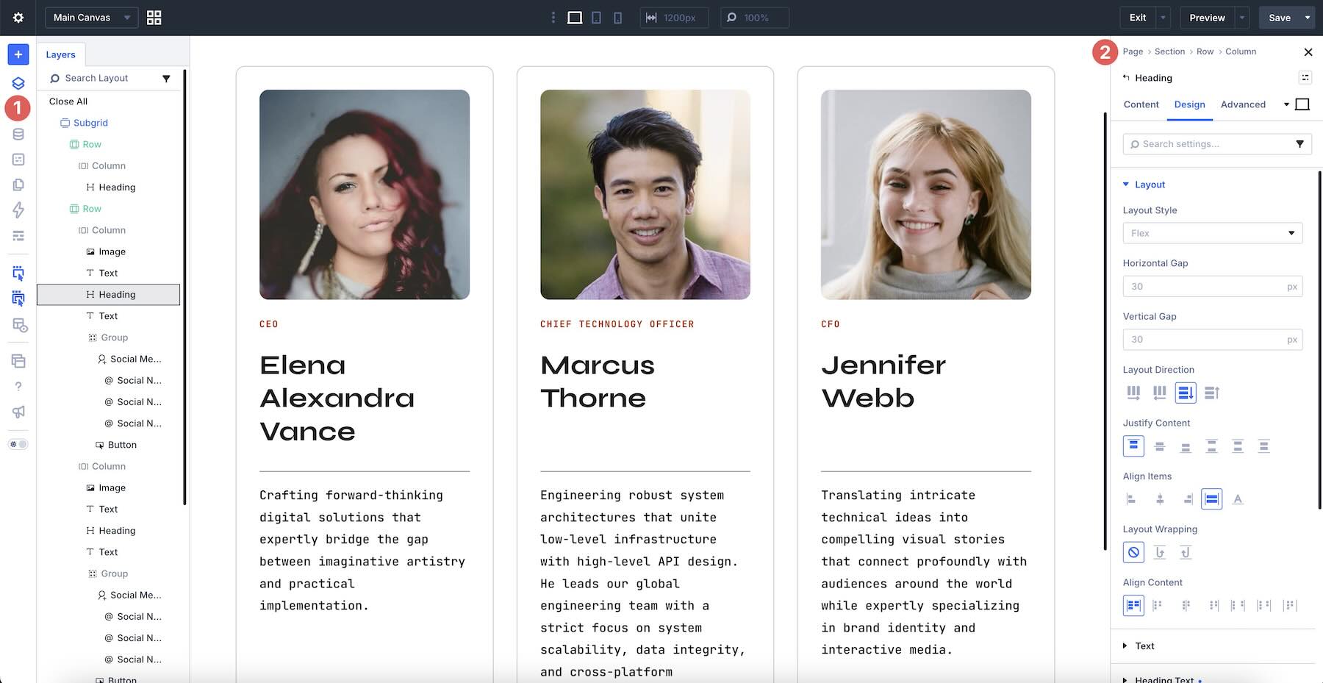Select the stretch Align Items option

[x=1211, y=499]
